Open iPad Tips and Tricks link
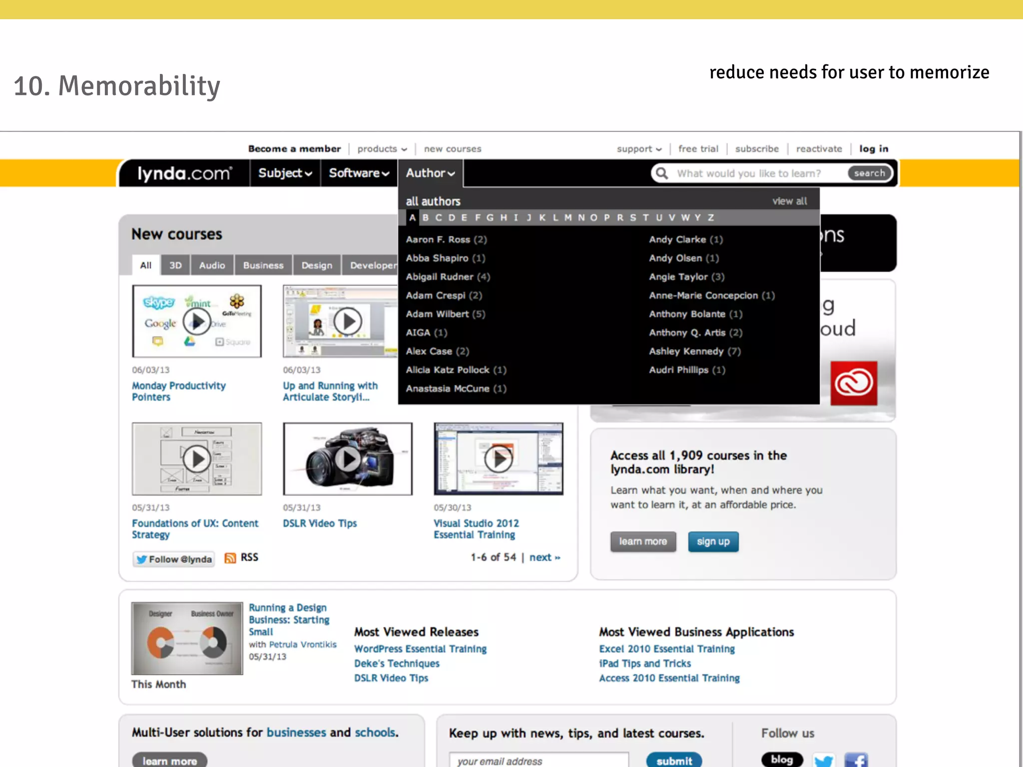 coord(645,664)
